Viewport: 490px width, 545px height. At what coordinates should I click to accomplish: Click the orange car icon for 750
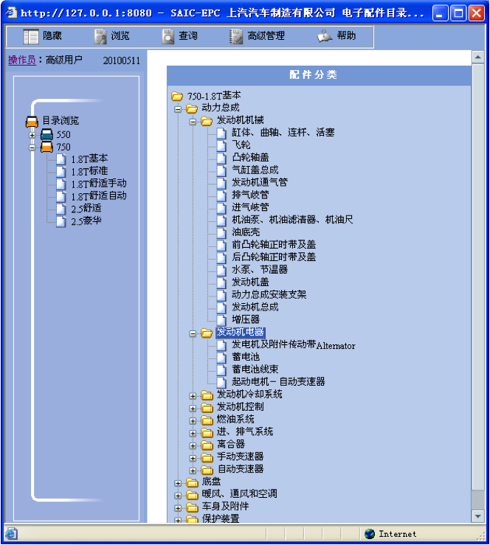46,147
